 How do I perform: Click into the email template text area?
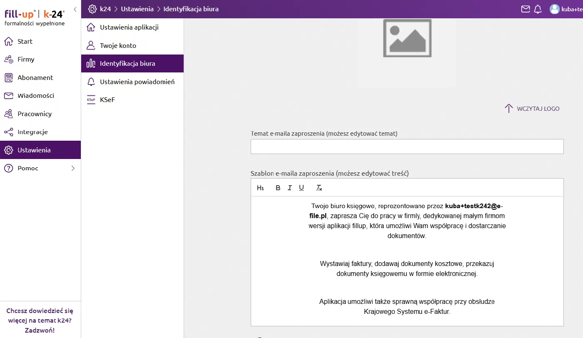tap(407, 261)
